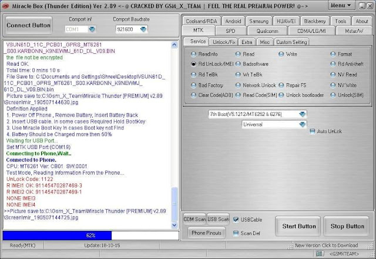376x259 pixels.
Task: Switch to the HUAWEI tab
Action: coord(286,21)
